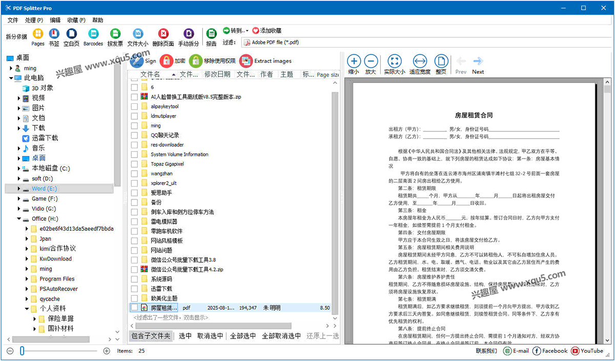Click the 全部选中 button
The height and width of the screenshot is (361, 615).
click(x=243, y=336)
